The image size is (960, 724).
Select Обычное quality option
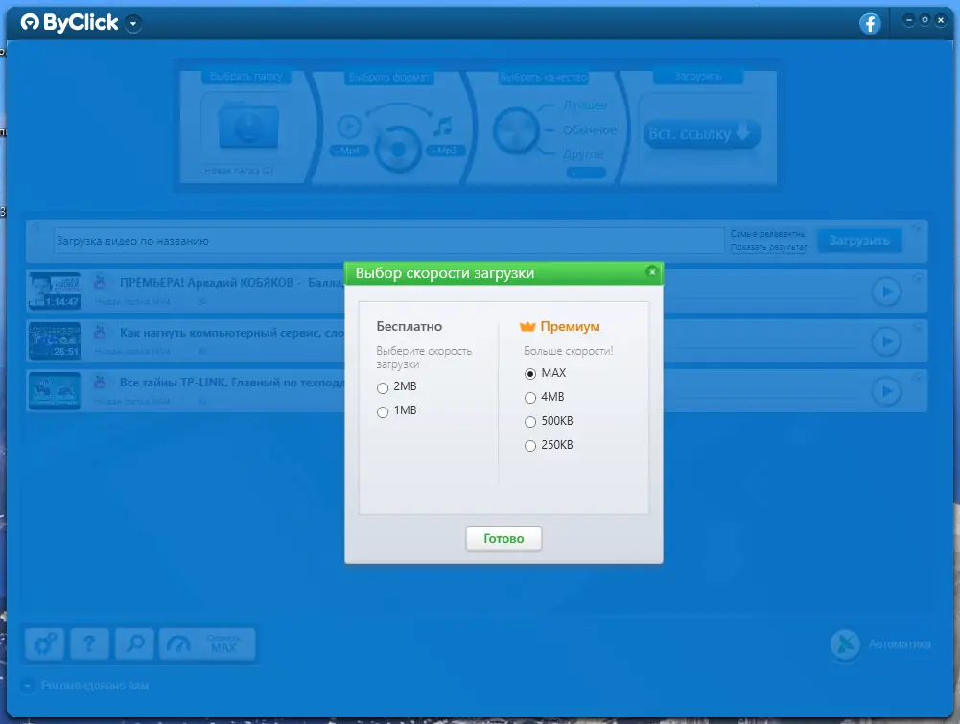tap(589, 130)
